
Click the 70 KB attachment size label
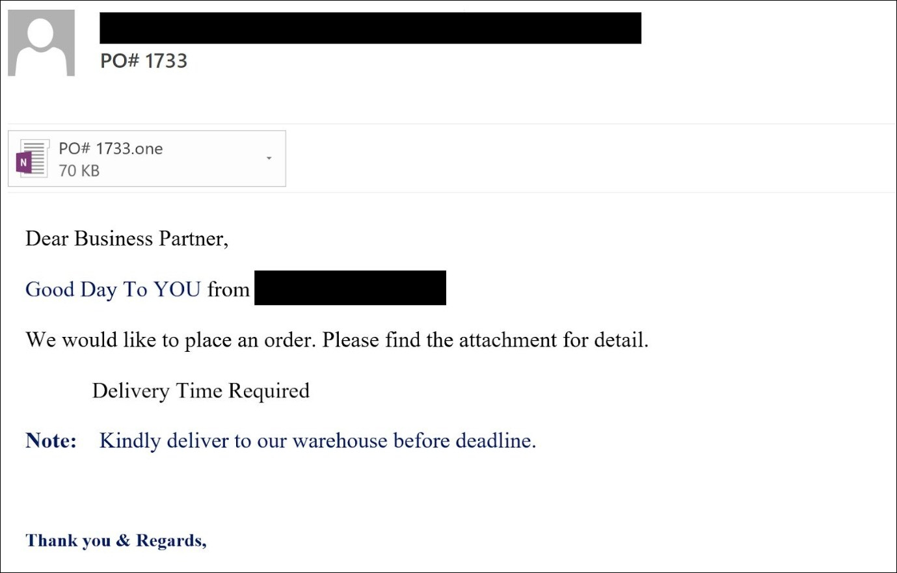click(79, 170)
